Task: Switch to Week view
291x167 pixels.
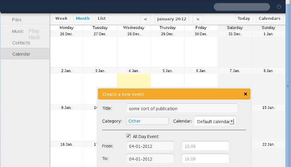Action: [61, 19]
